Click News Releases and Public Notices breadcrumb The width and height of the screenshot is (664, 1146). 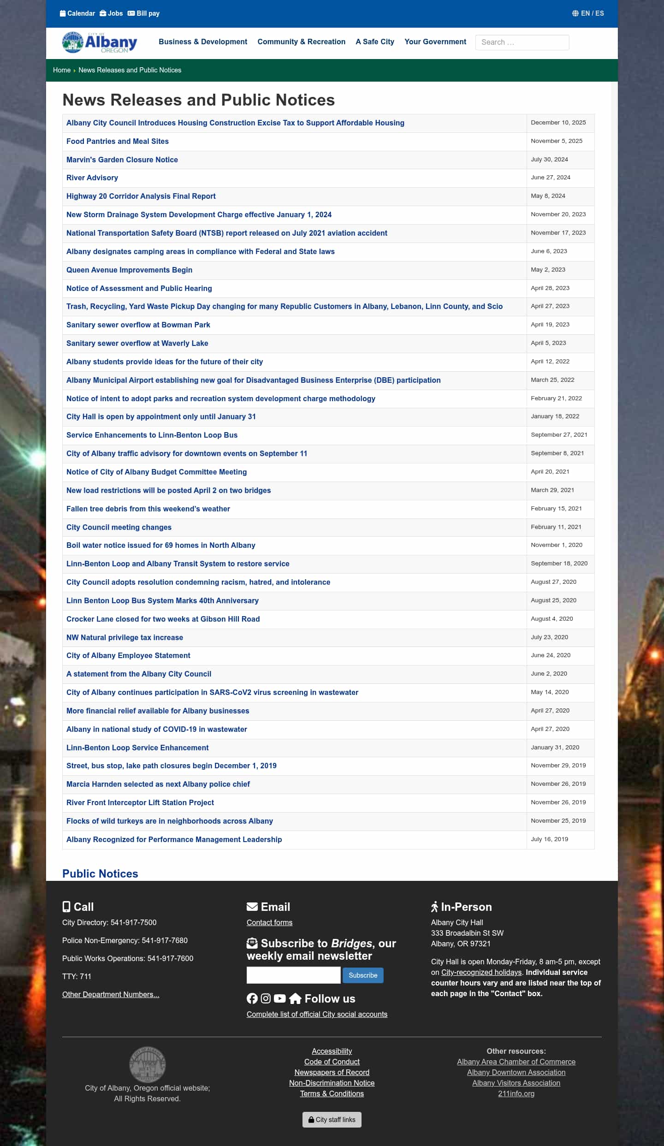coord(130,70)
